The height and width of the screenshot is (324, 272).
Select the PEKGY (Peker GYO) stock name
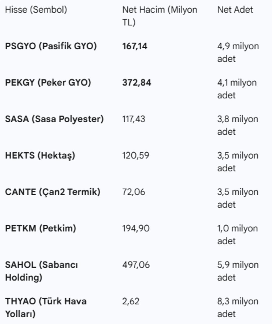click(48, 83)
